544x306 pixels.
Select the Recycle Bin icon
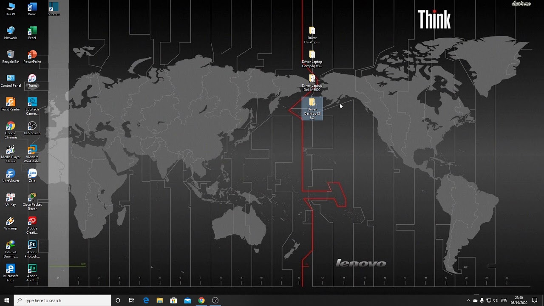click(11, 57)
